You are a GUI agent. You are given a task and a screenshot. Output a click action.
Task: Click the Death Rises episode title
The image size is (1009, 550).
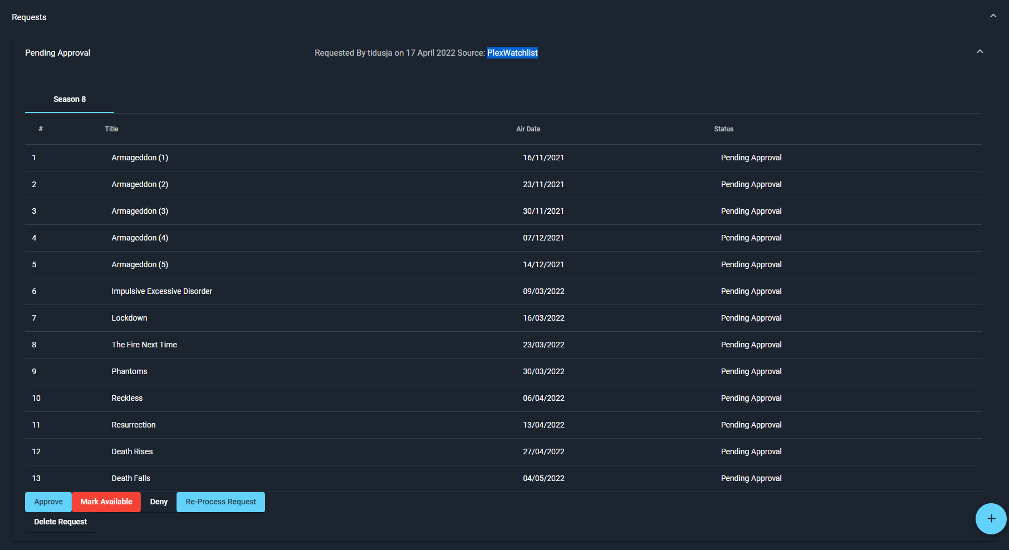(x=132, y=451)
